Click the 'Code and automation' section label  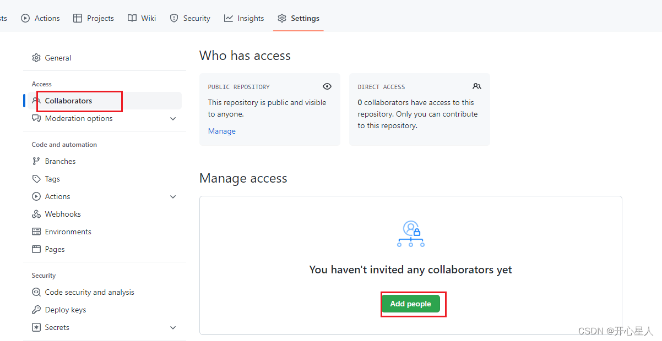click(x=64, y=145)
